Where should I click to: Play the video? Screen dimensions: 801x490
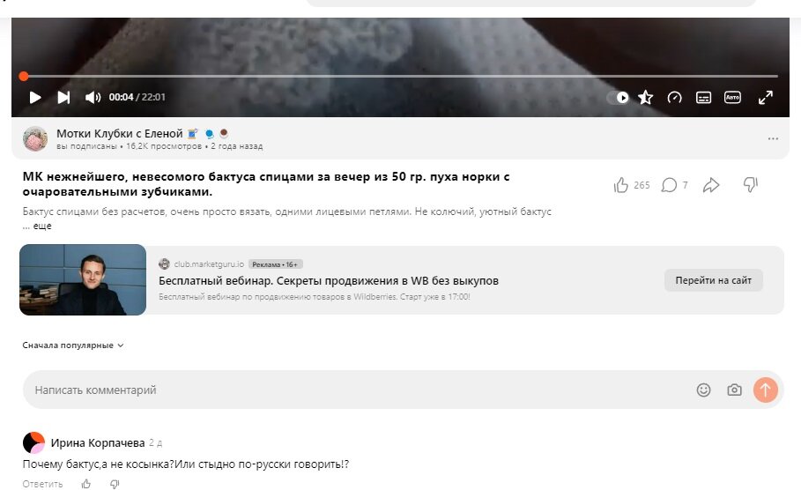point(35,97)
